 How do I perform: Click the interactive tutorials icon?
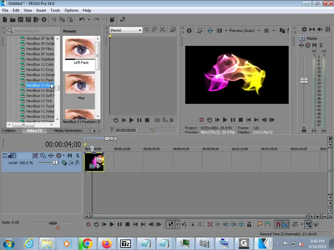click(x=112, y=20)
